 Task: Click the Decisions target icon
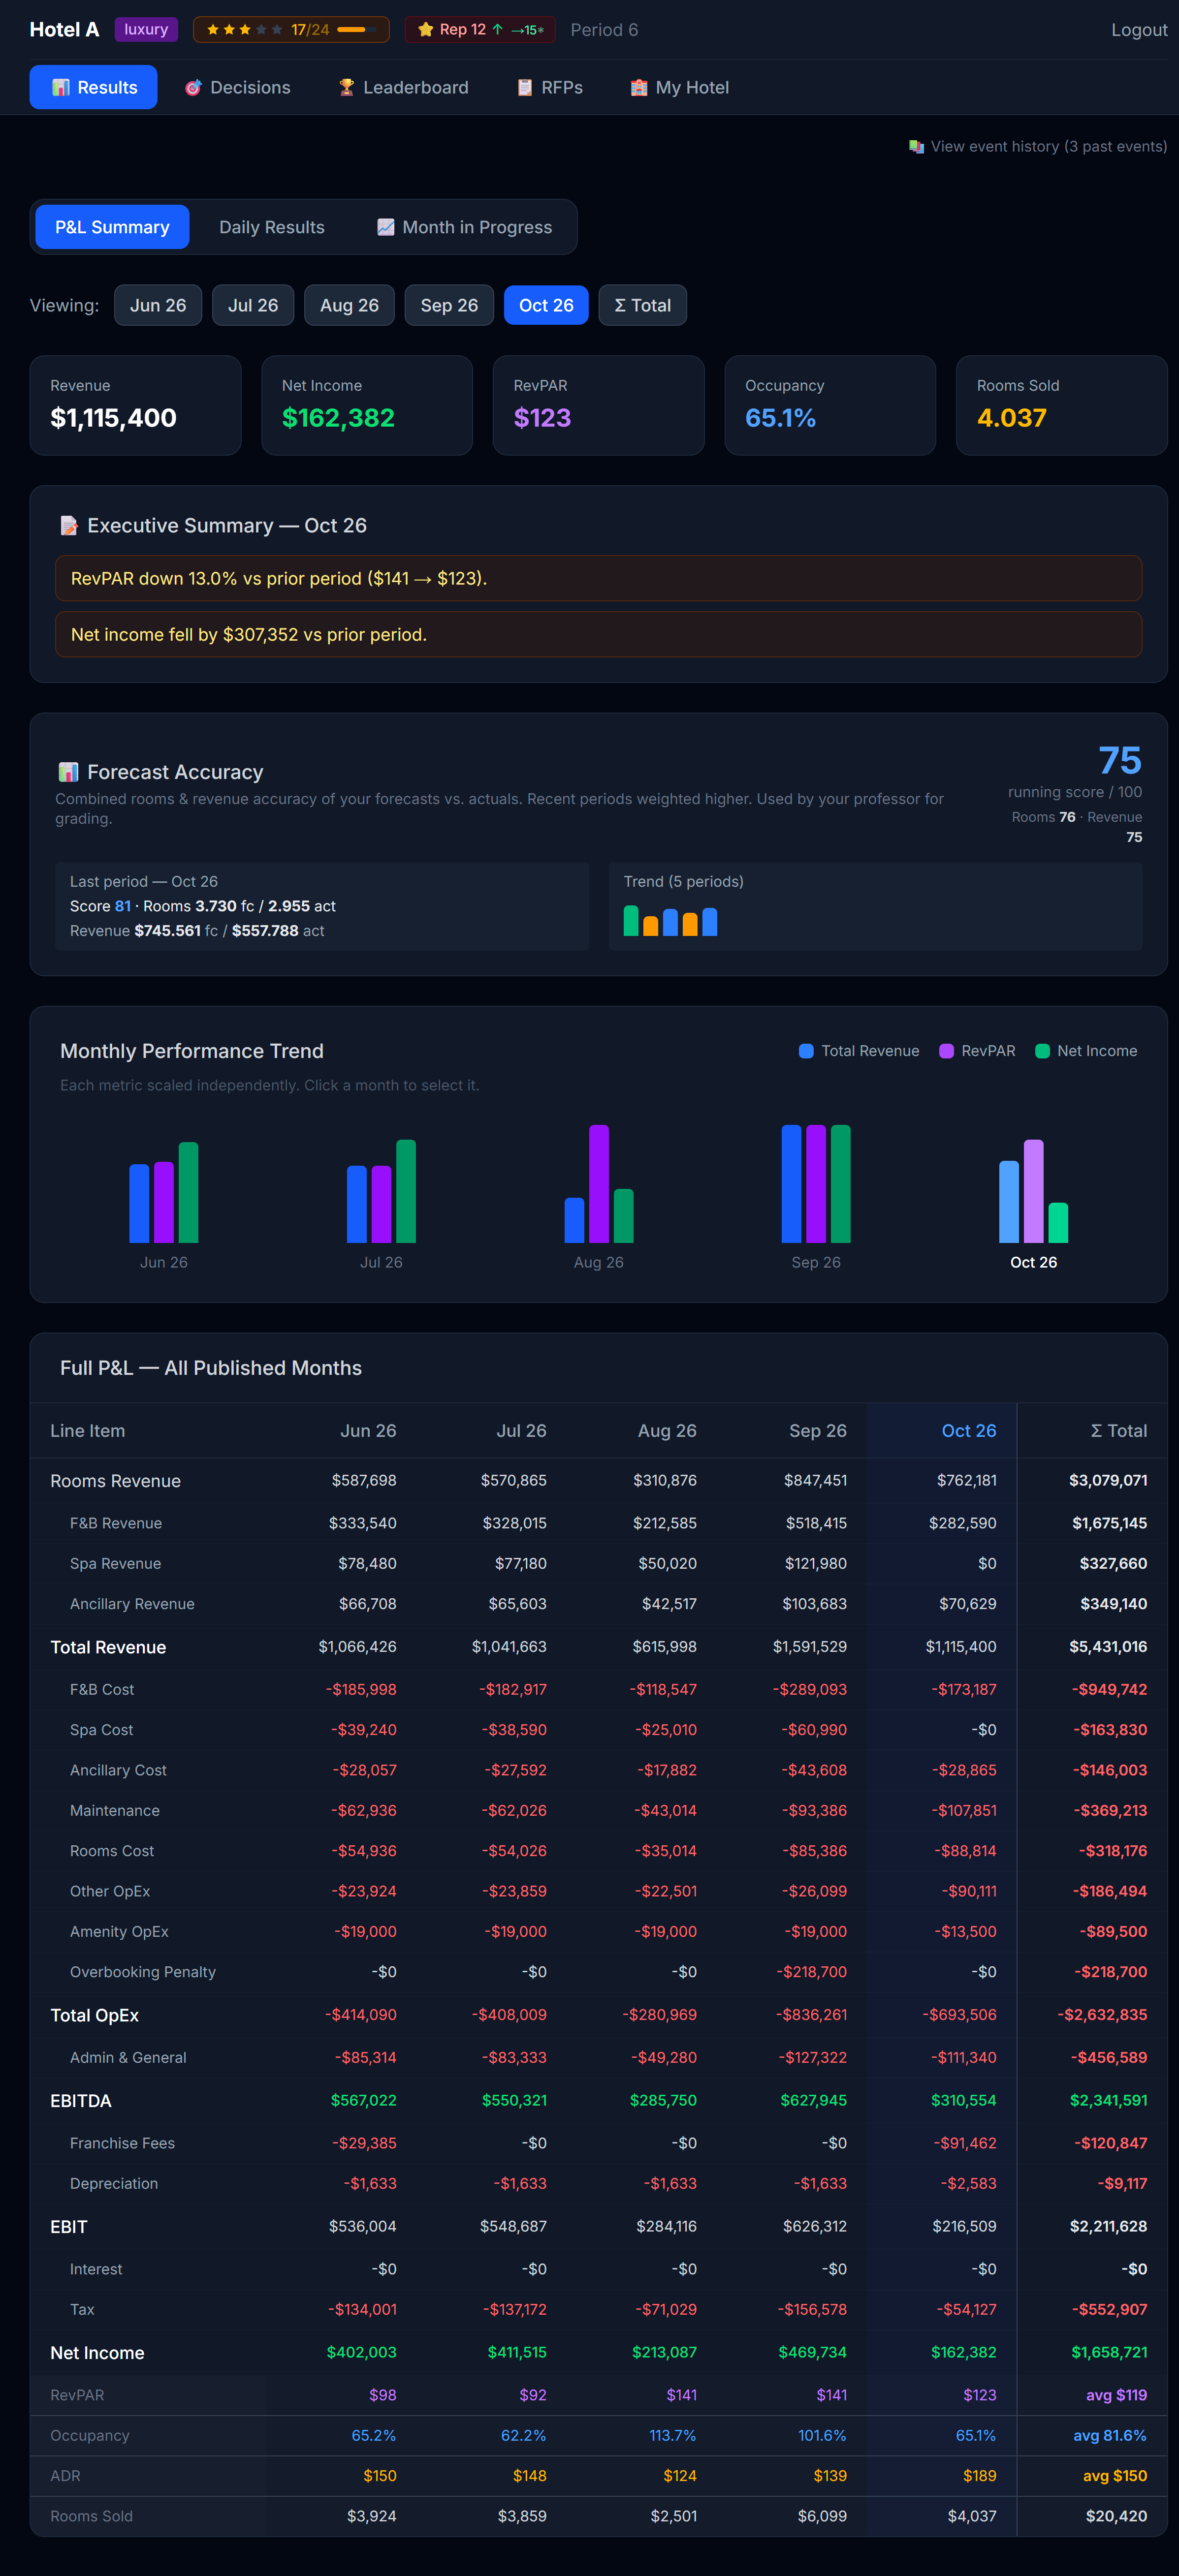click(193, 88)
